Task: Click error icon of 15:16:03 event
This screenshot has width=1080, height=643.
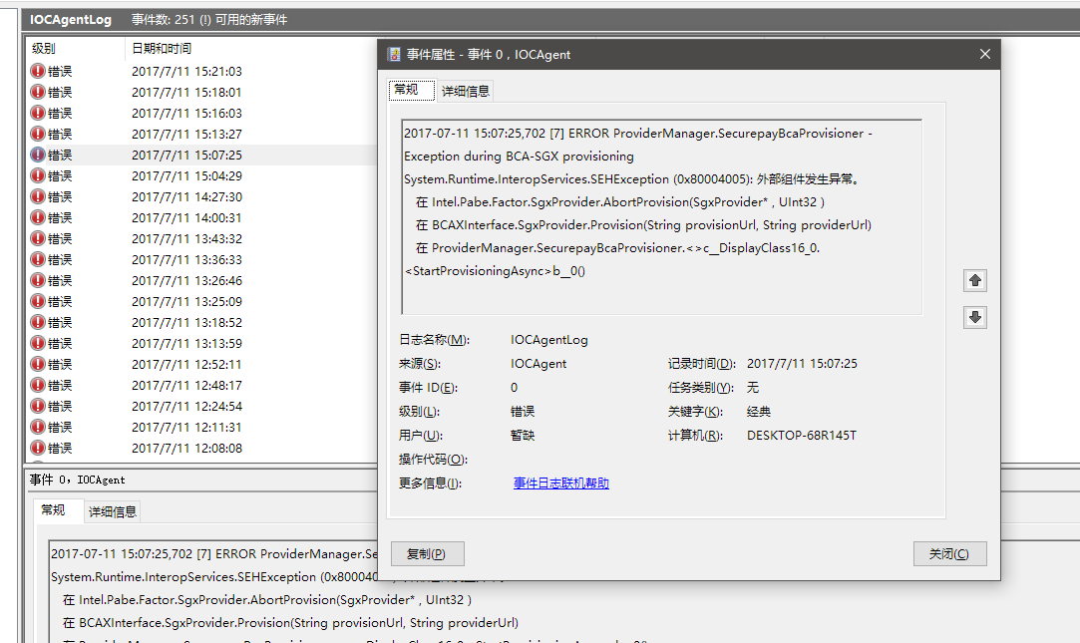Action: click(38, 113)
